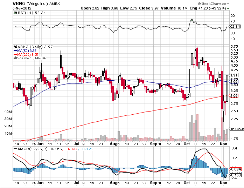The width and height of the screenshot is (244, 188).
Task: Click the 'Nov' label on the bottom MACD date axis
Action: click(x=224, y=183)
